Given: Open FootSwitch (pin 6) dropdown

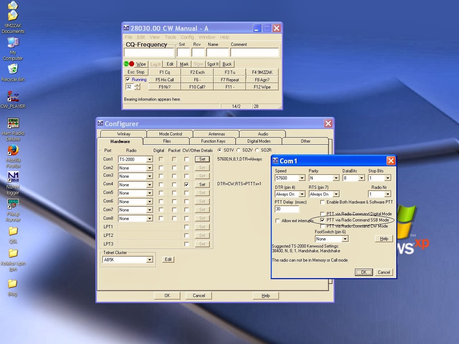Looking at the screenshot, I should (345, 239).
